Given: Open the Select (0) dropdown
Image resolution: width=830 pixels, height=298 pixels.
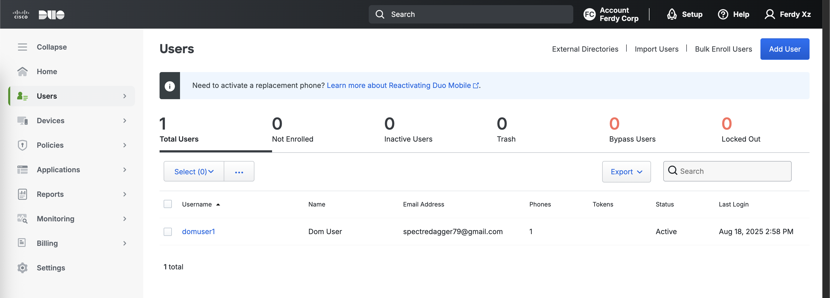Looking at the screenshot, I should click(194, 171).
